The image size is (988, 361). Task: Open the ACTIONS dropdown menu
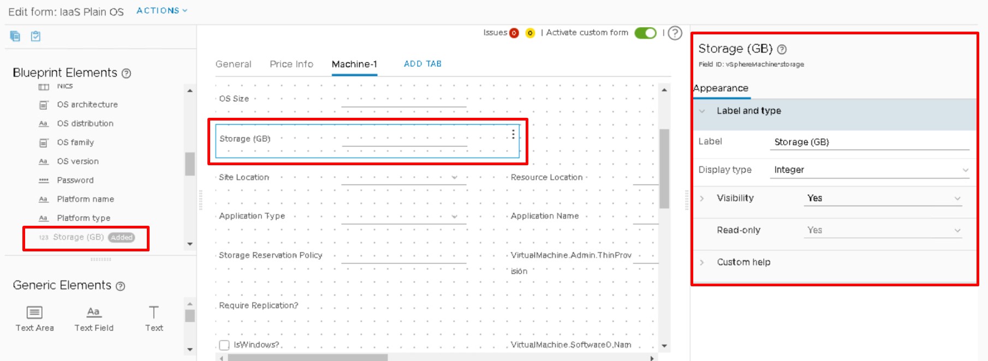pos(162,10)
